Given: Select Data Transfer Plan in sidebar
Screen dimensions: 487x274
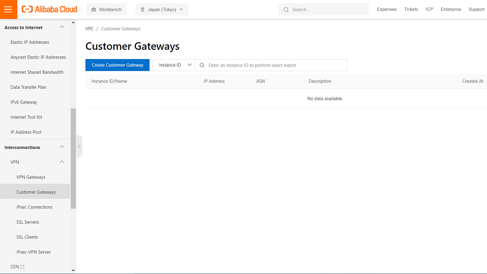Looking at the screenshot, I should (28, 87).
